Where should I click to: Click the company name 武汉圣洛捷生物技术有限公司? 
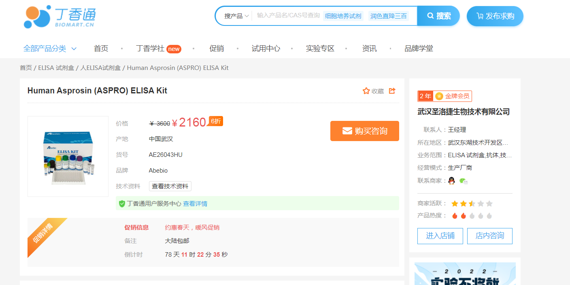(464, 112)
